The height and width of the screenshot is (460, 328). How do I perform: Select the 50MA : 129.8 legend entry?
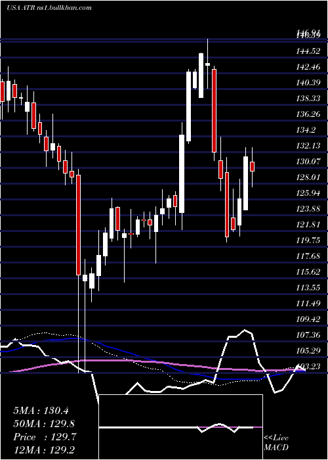[x=44, y=424]
